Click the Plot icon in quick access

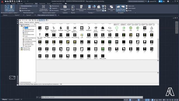click(19, 1)
